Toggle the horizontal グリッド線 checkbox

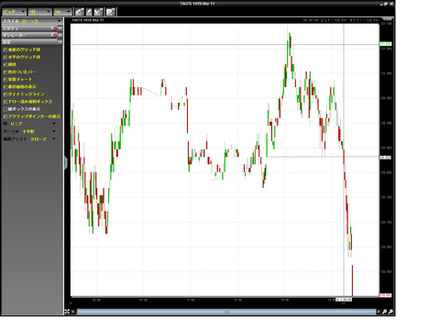[x=5, y=57]
